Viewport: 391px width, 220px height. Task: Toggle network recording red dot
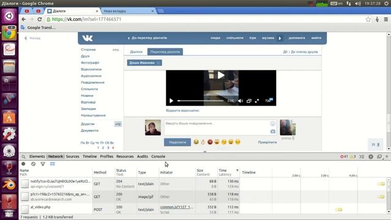(23, 164)
